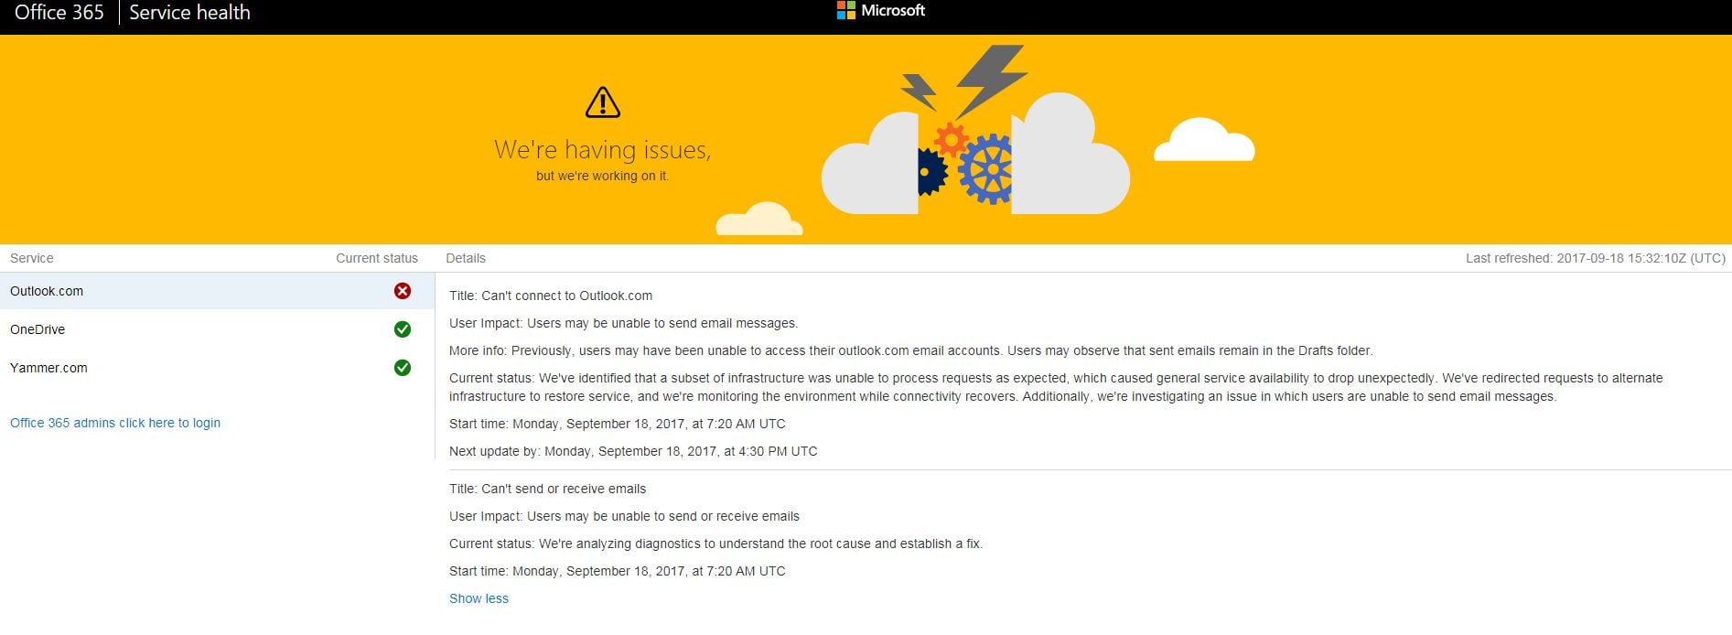The width and height of the screenshot is (1732, 635).
Task: Click the Service health header label
Action: pos(189,13)
